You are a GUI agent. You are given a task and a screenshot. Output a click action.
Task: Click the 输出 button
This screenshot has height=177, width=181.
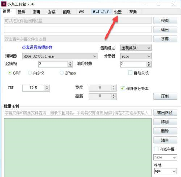(x=165, y=30)
